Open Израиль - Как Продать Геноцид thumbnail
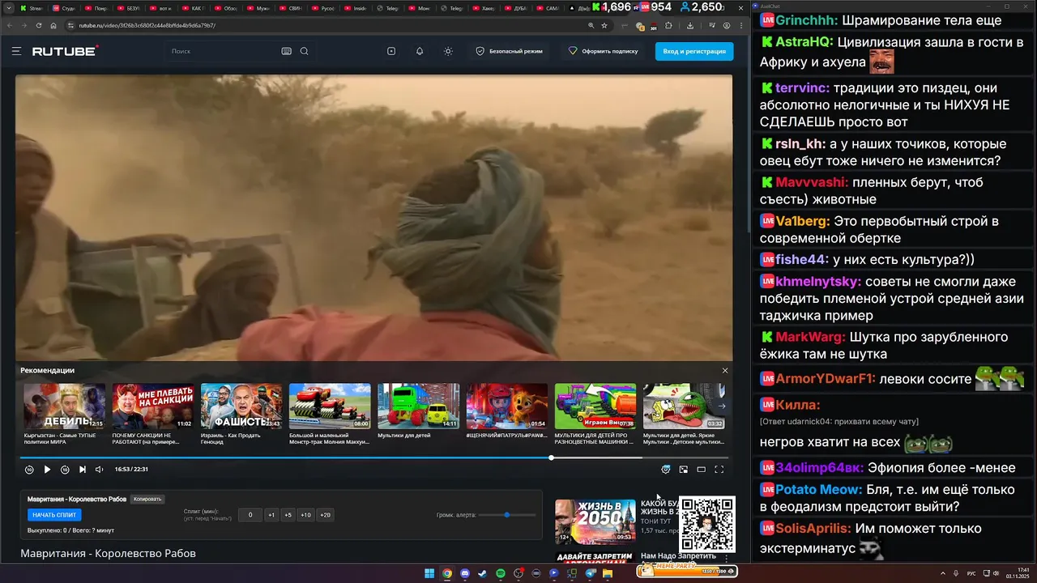This screenshot has height=583, width=1037. click(x=241, y=406)
